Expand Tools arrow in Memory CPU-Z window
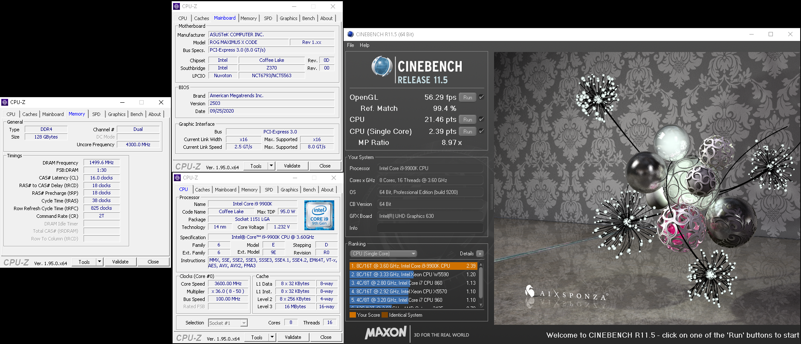The image size is (801, 344). (99, 262)
